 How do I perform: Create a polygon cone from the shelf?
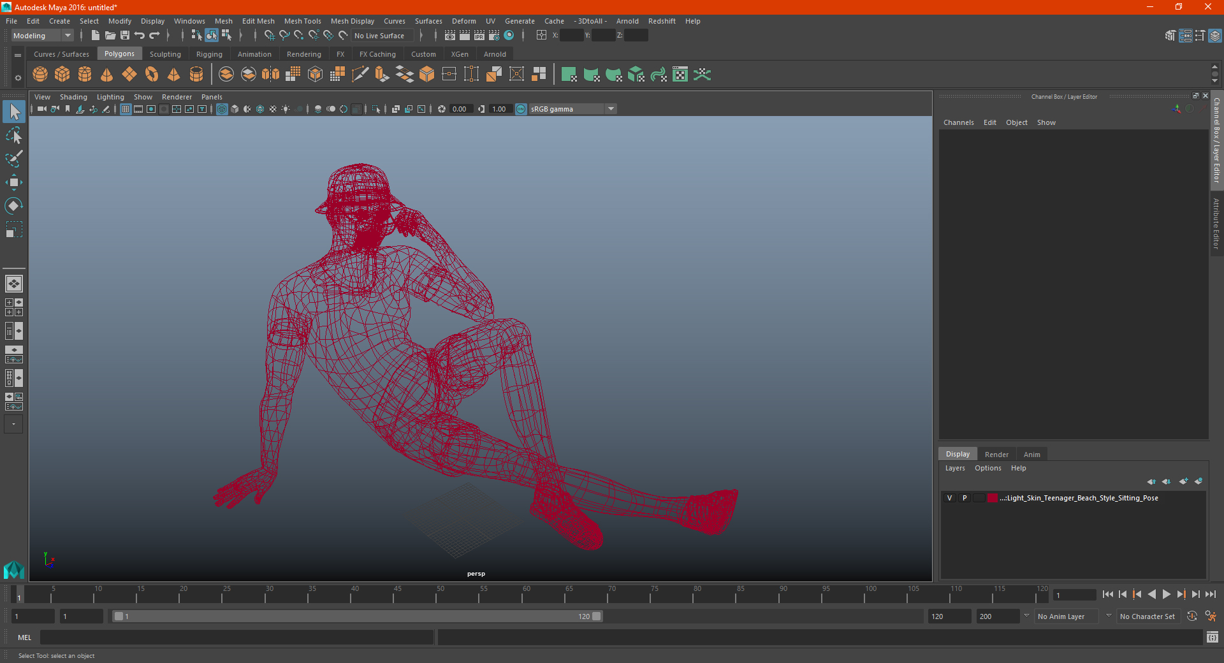[x=107, y=75]
